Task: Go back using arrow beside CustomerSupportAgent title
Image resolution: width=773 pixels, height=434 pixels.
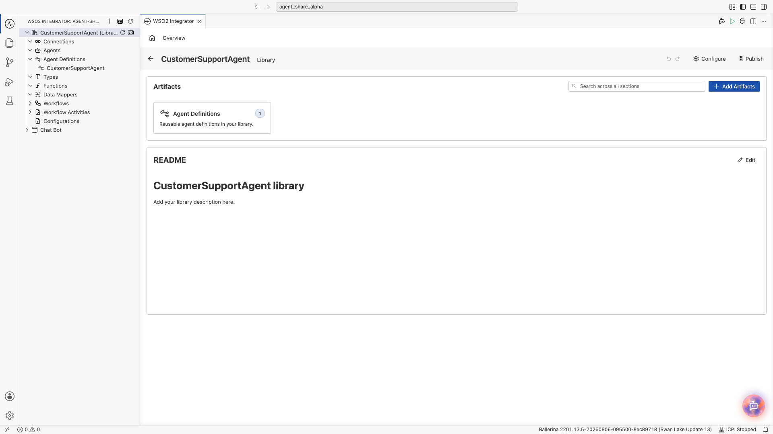Action: (x=151, y=59)
